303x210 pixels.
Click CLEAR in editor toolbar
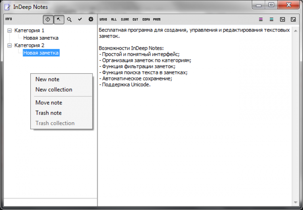[125, 19]
